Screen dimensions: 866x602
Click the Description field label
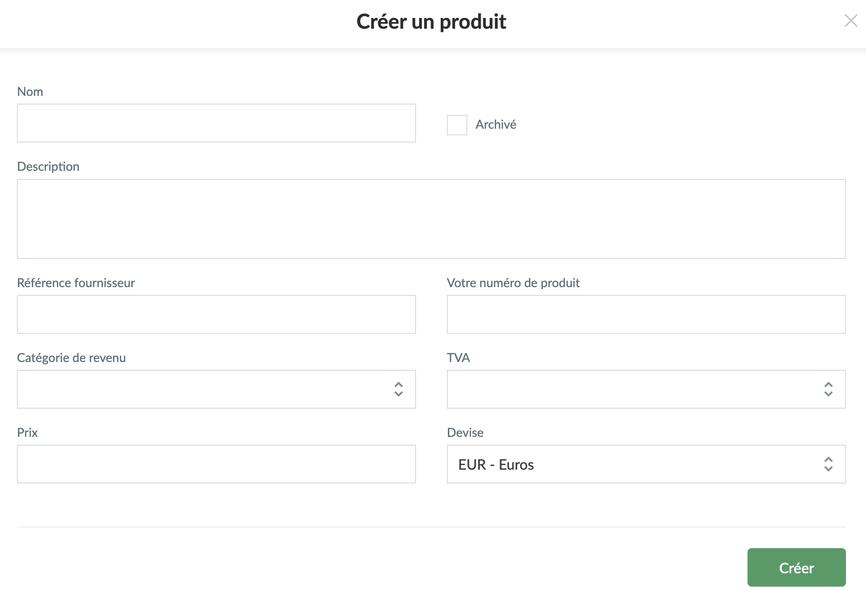click(48, 167)
